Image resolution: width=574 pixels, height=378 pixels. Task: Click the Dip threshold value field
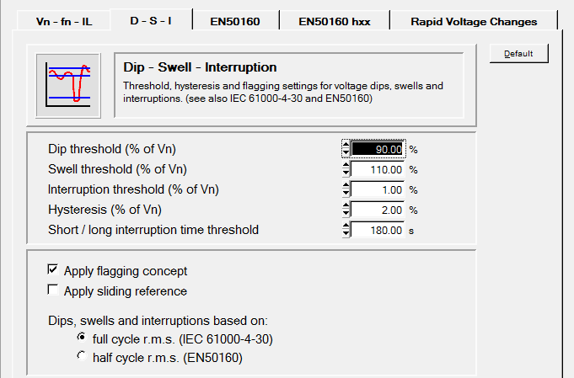tap(378, 149)
